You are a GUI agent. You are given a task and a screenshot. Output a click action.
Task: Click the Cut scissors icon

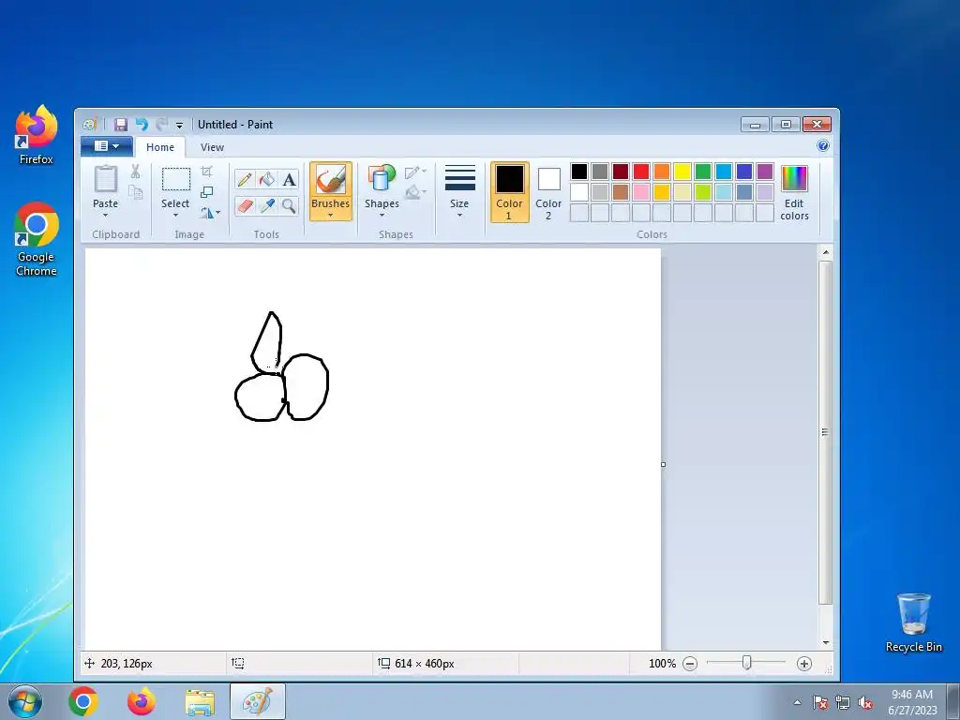point(135,172)
